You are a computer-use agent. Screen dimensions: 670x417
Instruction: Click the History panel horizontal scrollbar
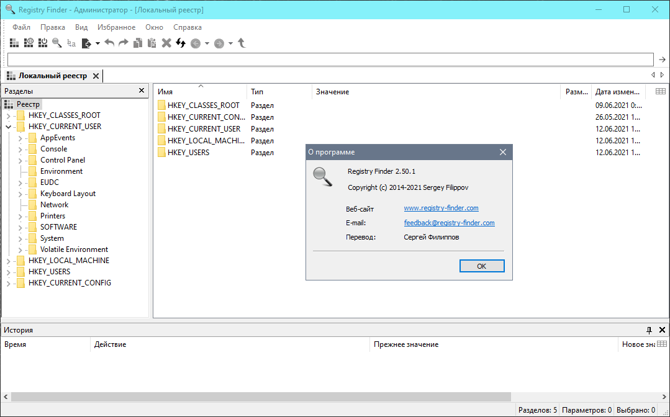261,397
